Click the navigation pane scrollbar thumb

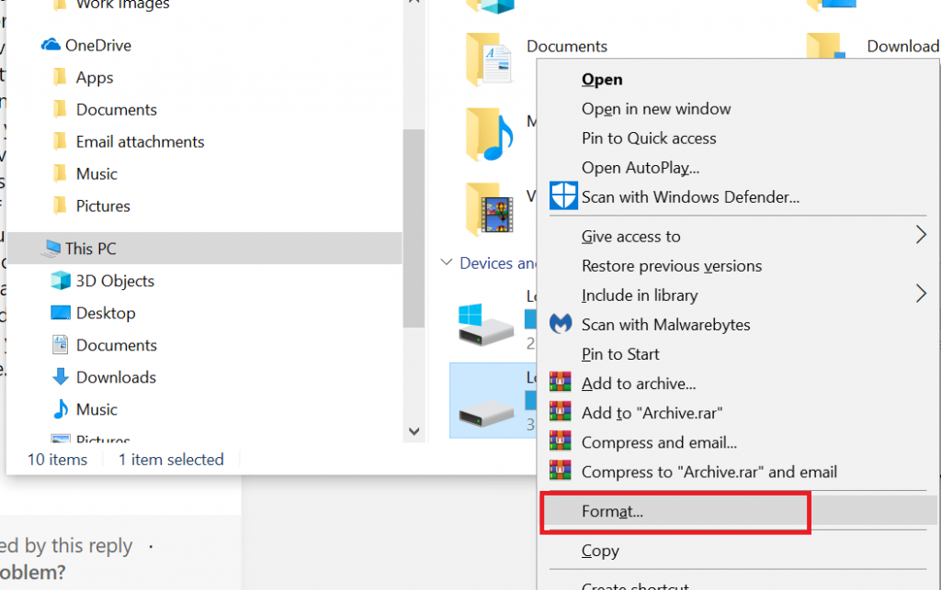[414, 228]
